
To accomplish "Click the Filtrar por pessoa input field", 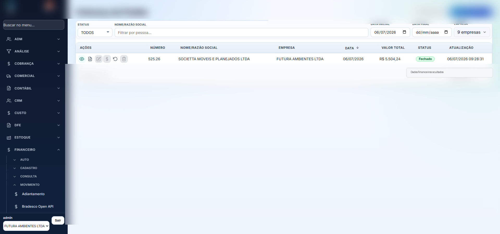I will [241, 33].
